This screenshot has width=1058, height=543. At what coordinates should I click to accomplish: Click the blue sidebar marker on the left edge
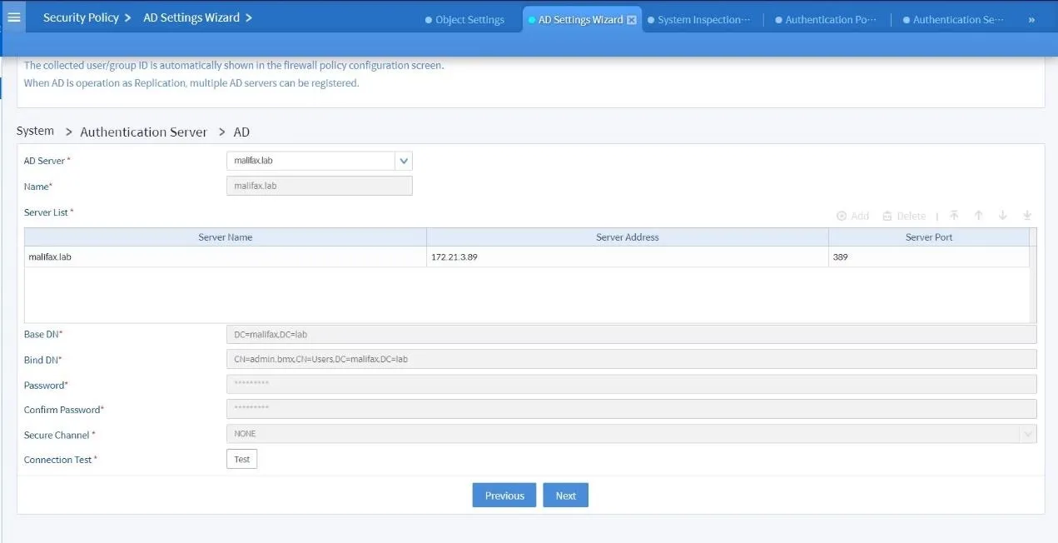[x=2, y=87]
